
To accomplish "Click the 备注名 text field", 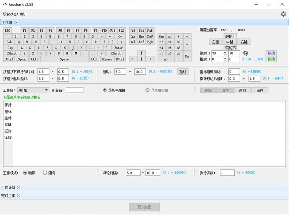I will click(75, 90).
